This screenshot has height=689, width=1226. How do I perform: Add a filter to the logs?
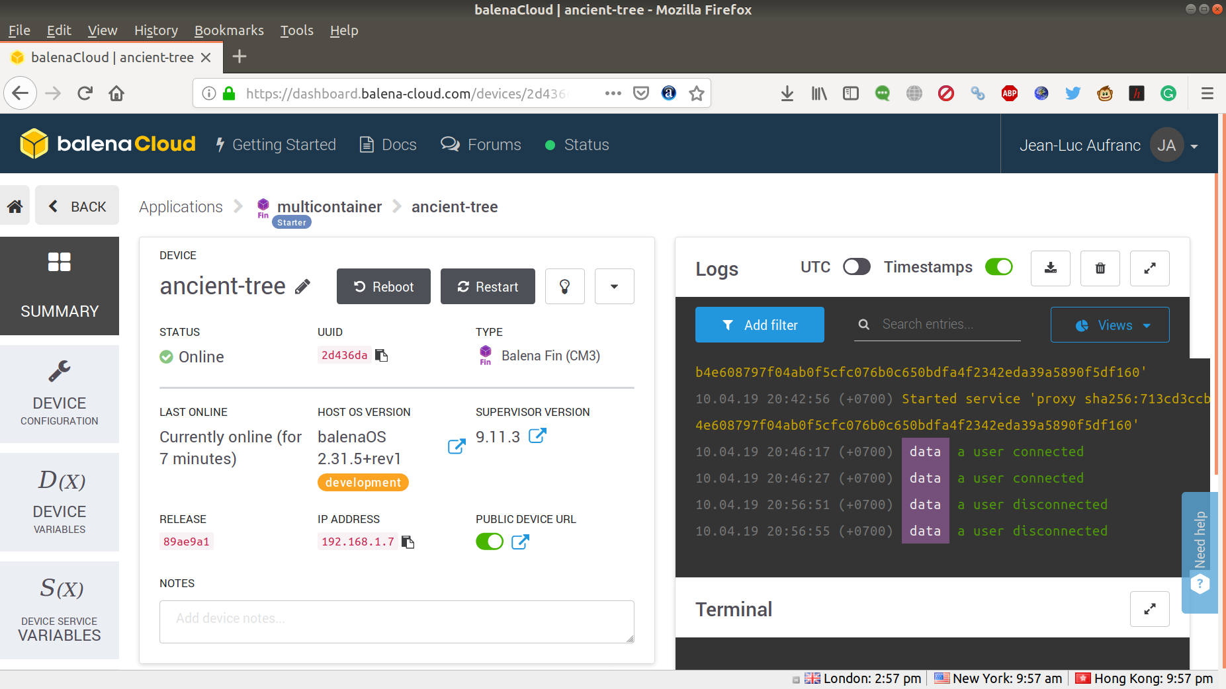760,325
